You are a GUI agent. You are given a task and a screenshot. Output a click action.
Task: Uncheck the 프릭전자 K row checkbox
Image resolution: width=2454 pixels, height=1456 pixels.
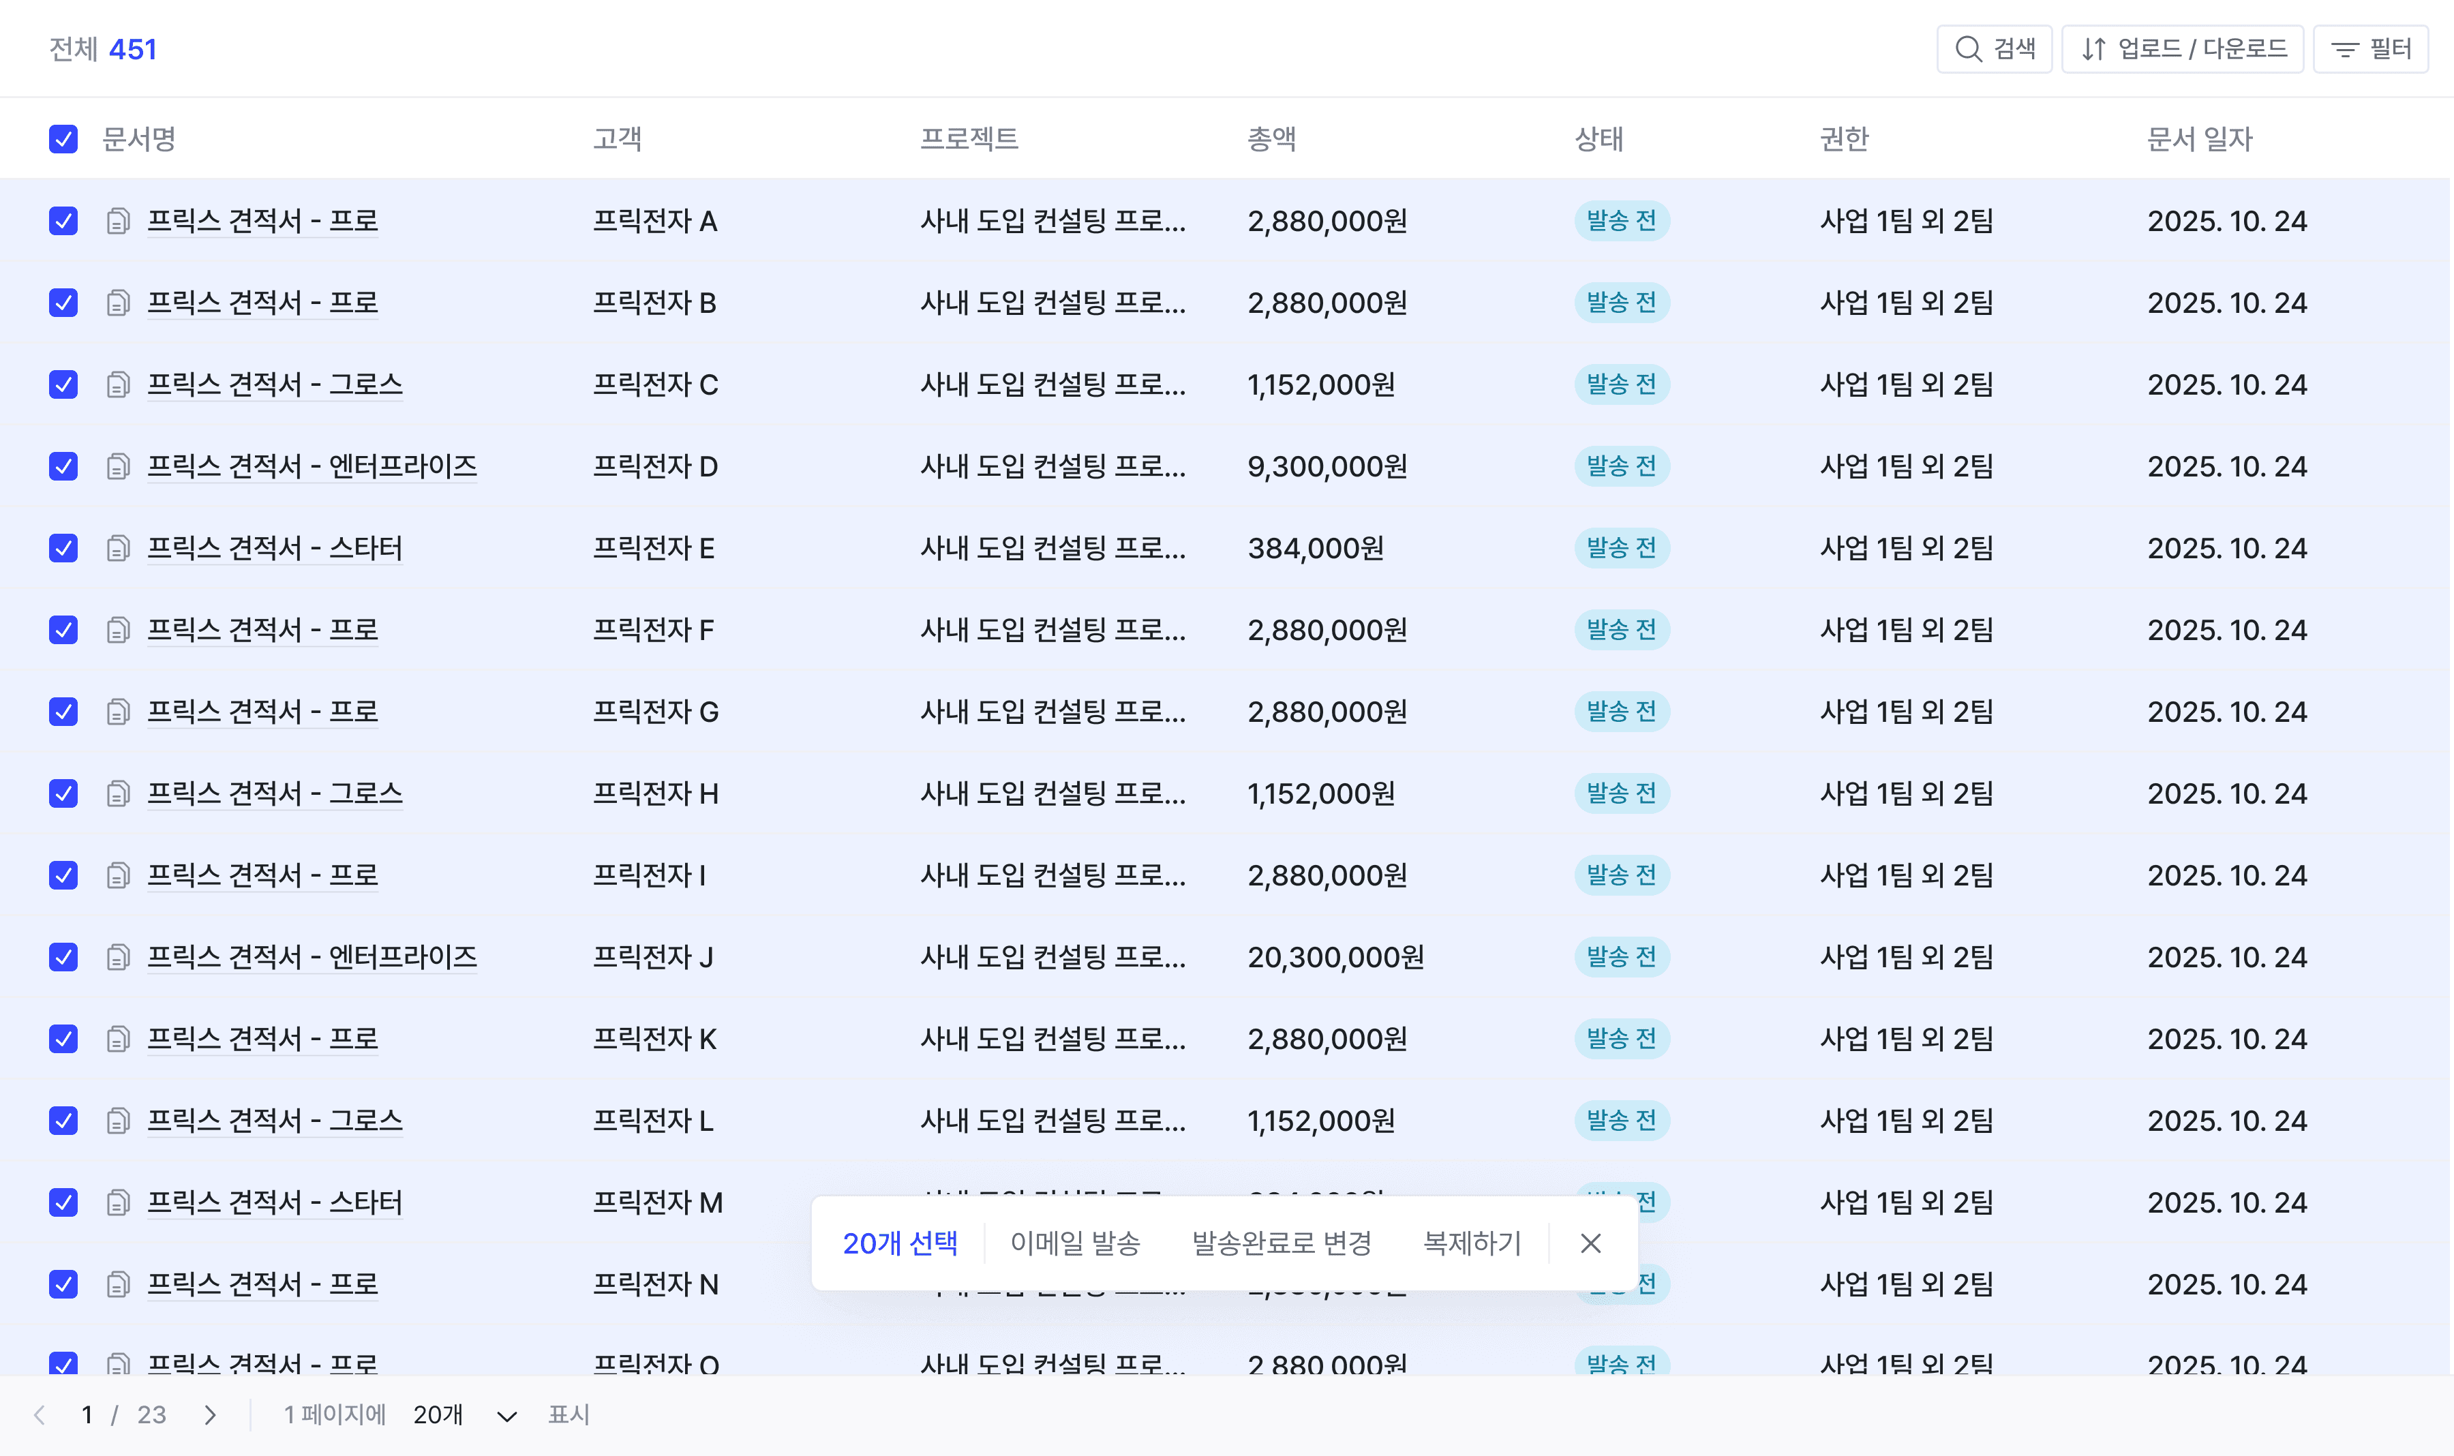(x=64, y=1038)
